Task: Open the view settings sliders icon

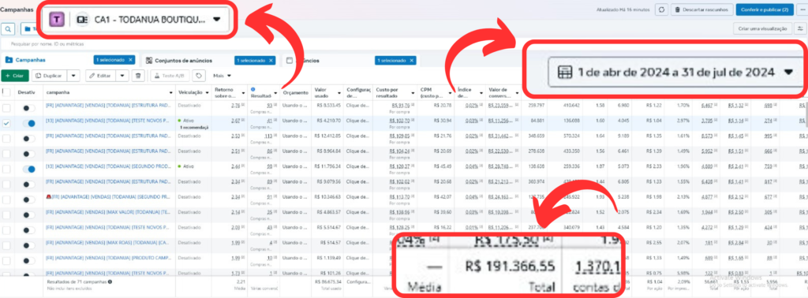Action: click(x=800, y=29)
